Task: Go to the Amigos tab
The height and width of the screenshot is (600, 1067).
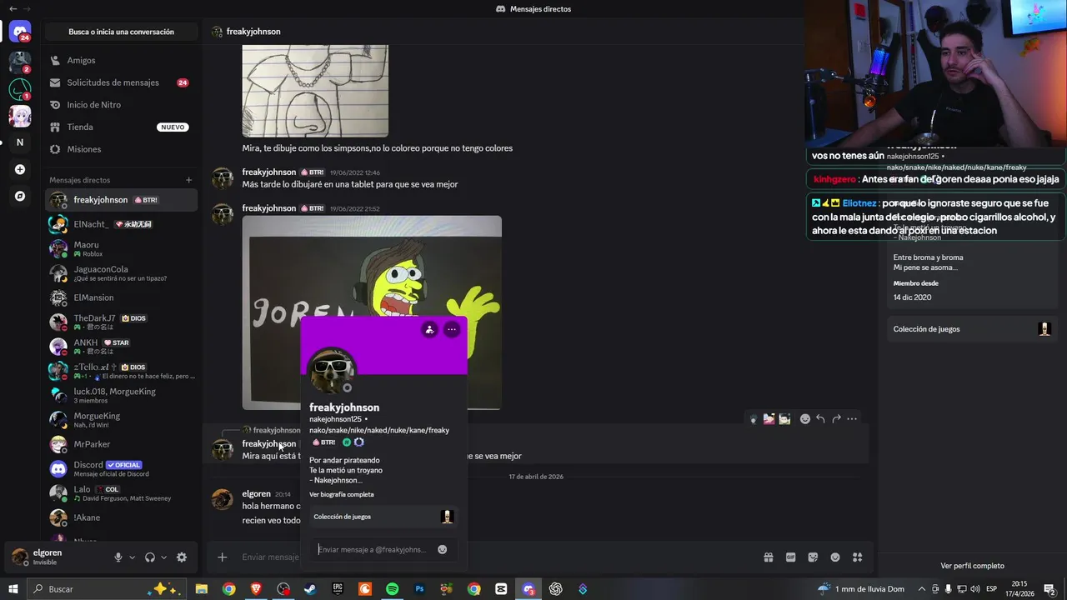Action: click(x=121, y=60)
